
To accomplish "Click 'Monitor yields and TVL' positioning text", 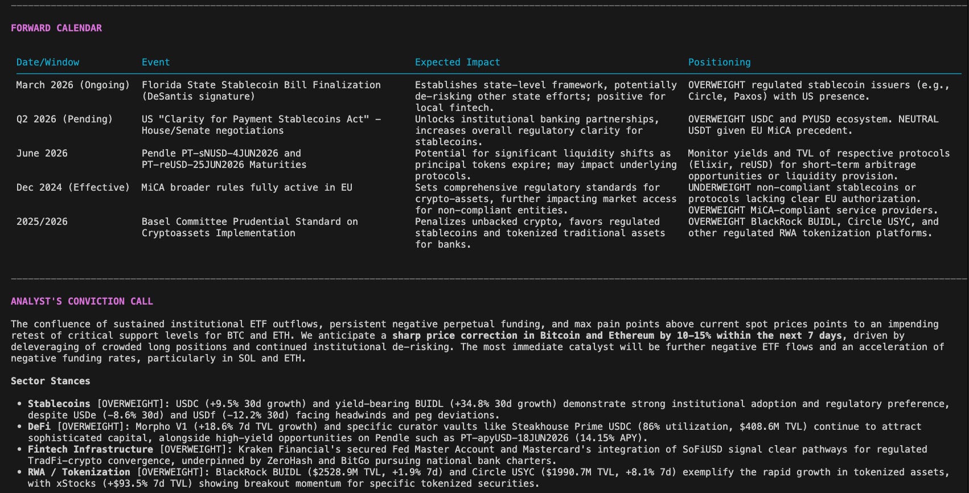I will [819, 165].
